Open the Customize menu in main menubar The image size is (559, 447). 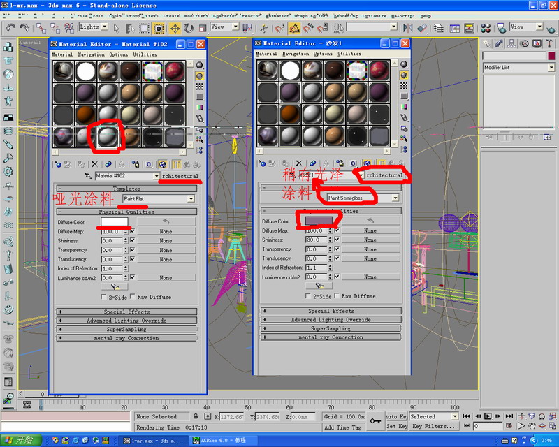click(375, 16)
